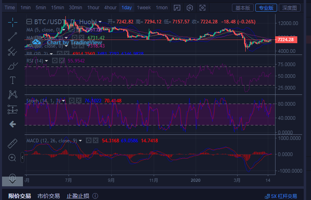The image size is (311, 200).
Task: Switch to Time line chart interval
Action: pyautogui.click(x=10, y=8)
